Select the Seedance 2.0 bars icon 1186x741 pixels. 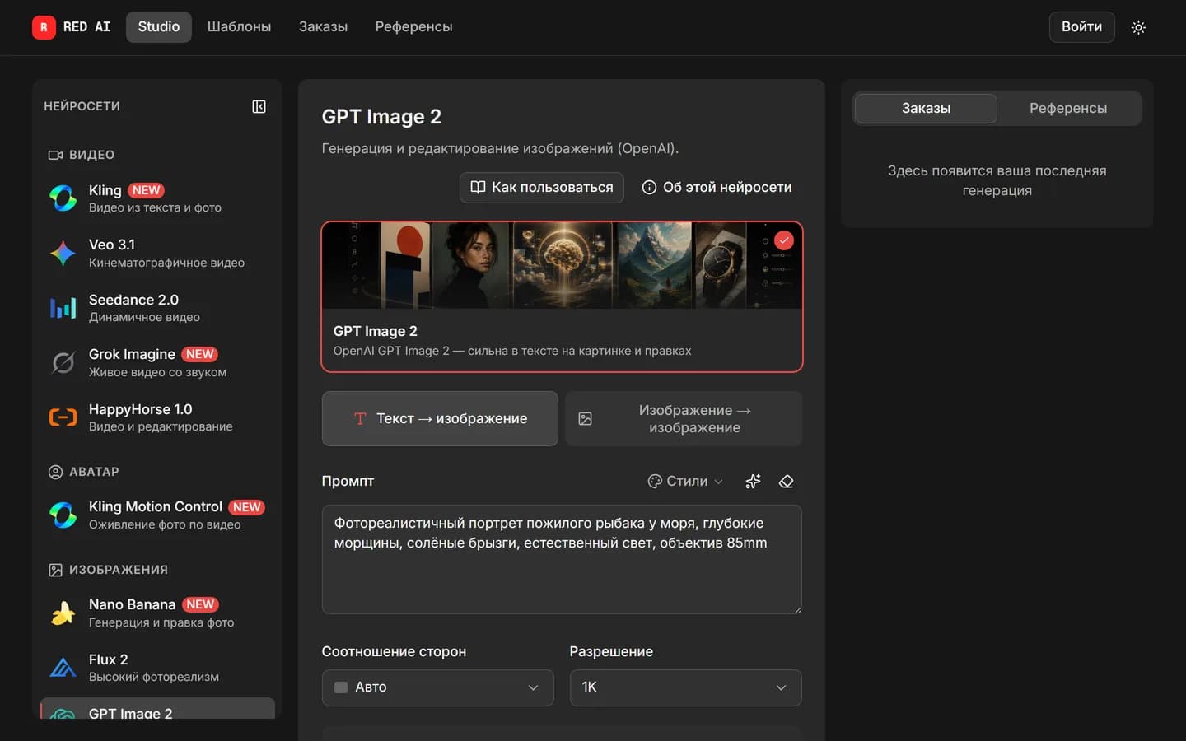coord(63,308)
